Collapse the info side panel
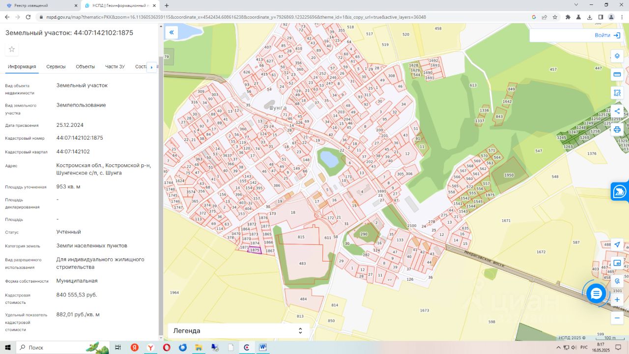The width and height of the screenshot is (629, 354). (x=172, y=33)
